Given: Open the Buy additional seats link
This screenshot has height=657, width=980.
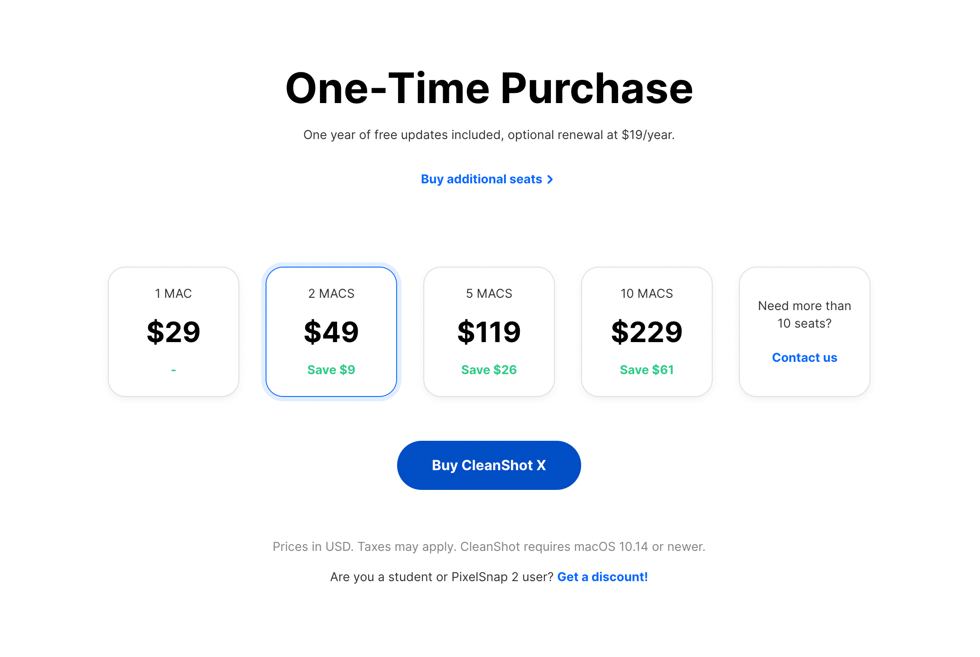Looking at the screenshot, I should pyautogui.click(x=481, y=179).
